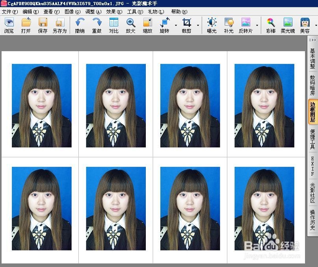The height and width of the screenshot is (267, 318).
Task: Open the 光影社区 side tab
Action: tap(312, 193)
